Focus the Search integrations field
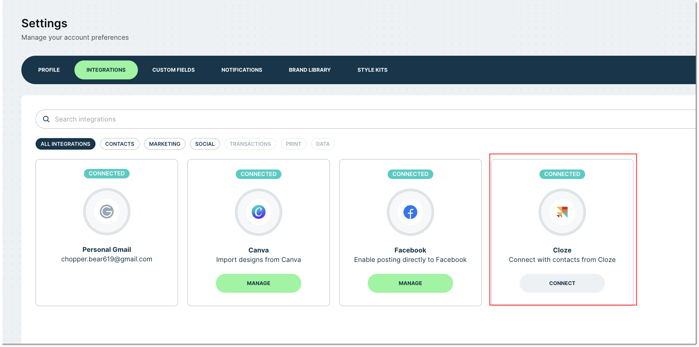Image resolution: width=699 pixels, height=347 pixels. tap(366, 119)
